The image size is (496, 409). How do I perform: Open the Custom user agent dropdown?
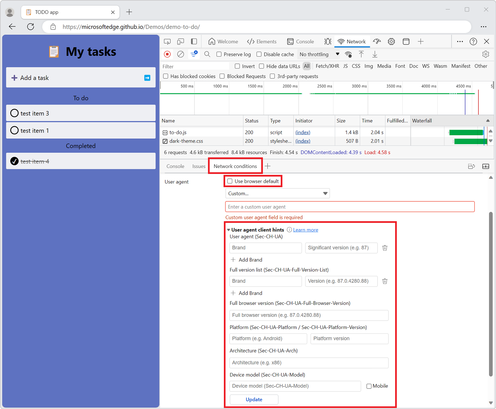(x=277, y=193)
